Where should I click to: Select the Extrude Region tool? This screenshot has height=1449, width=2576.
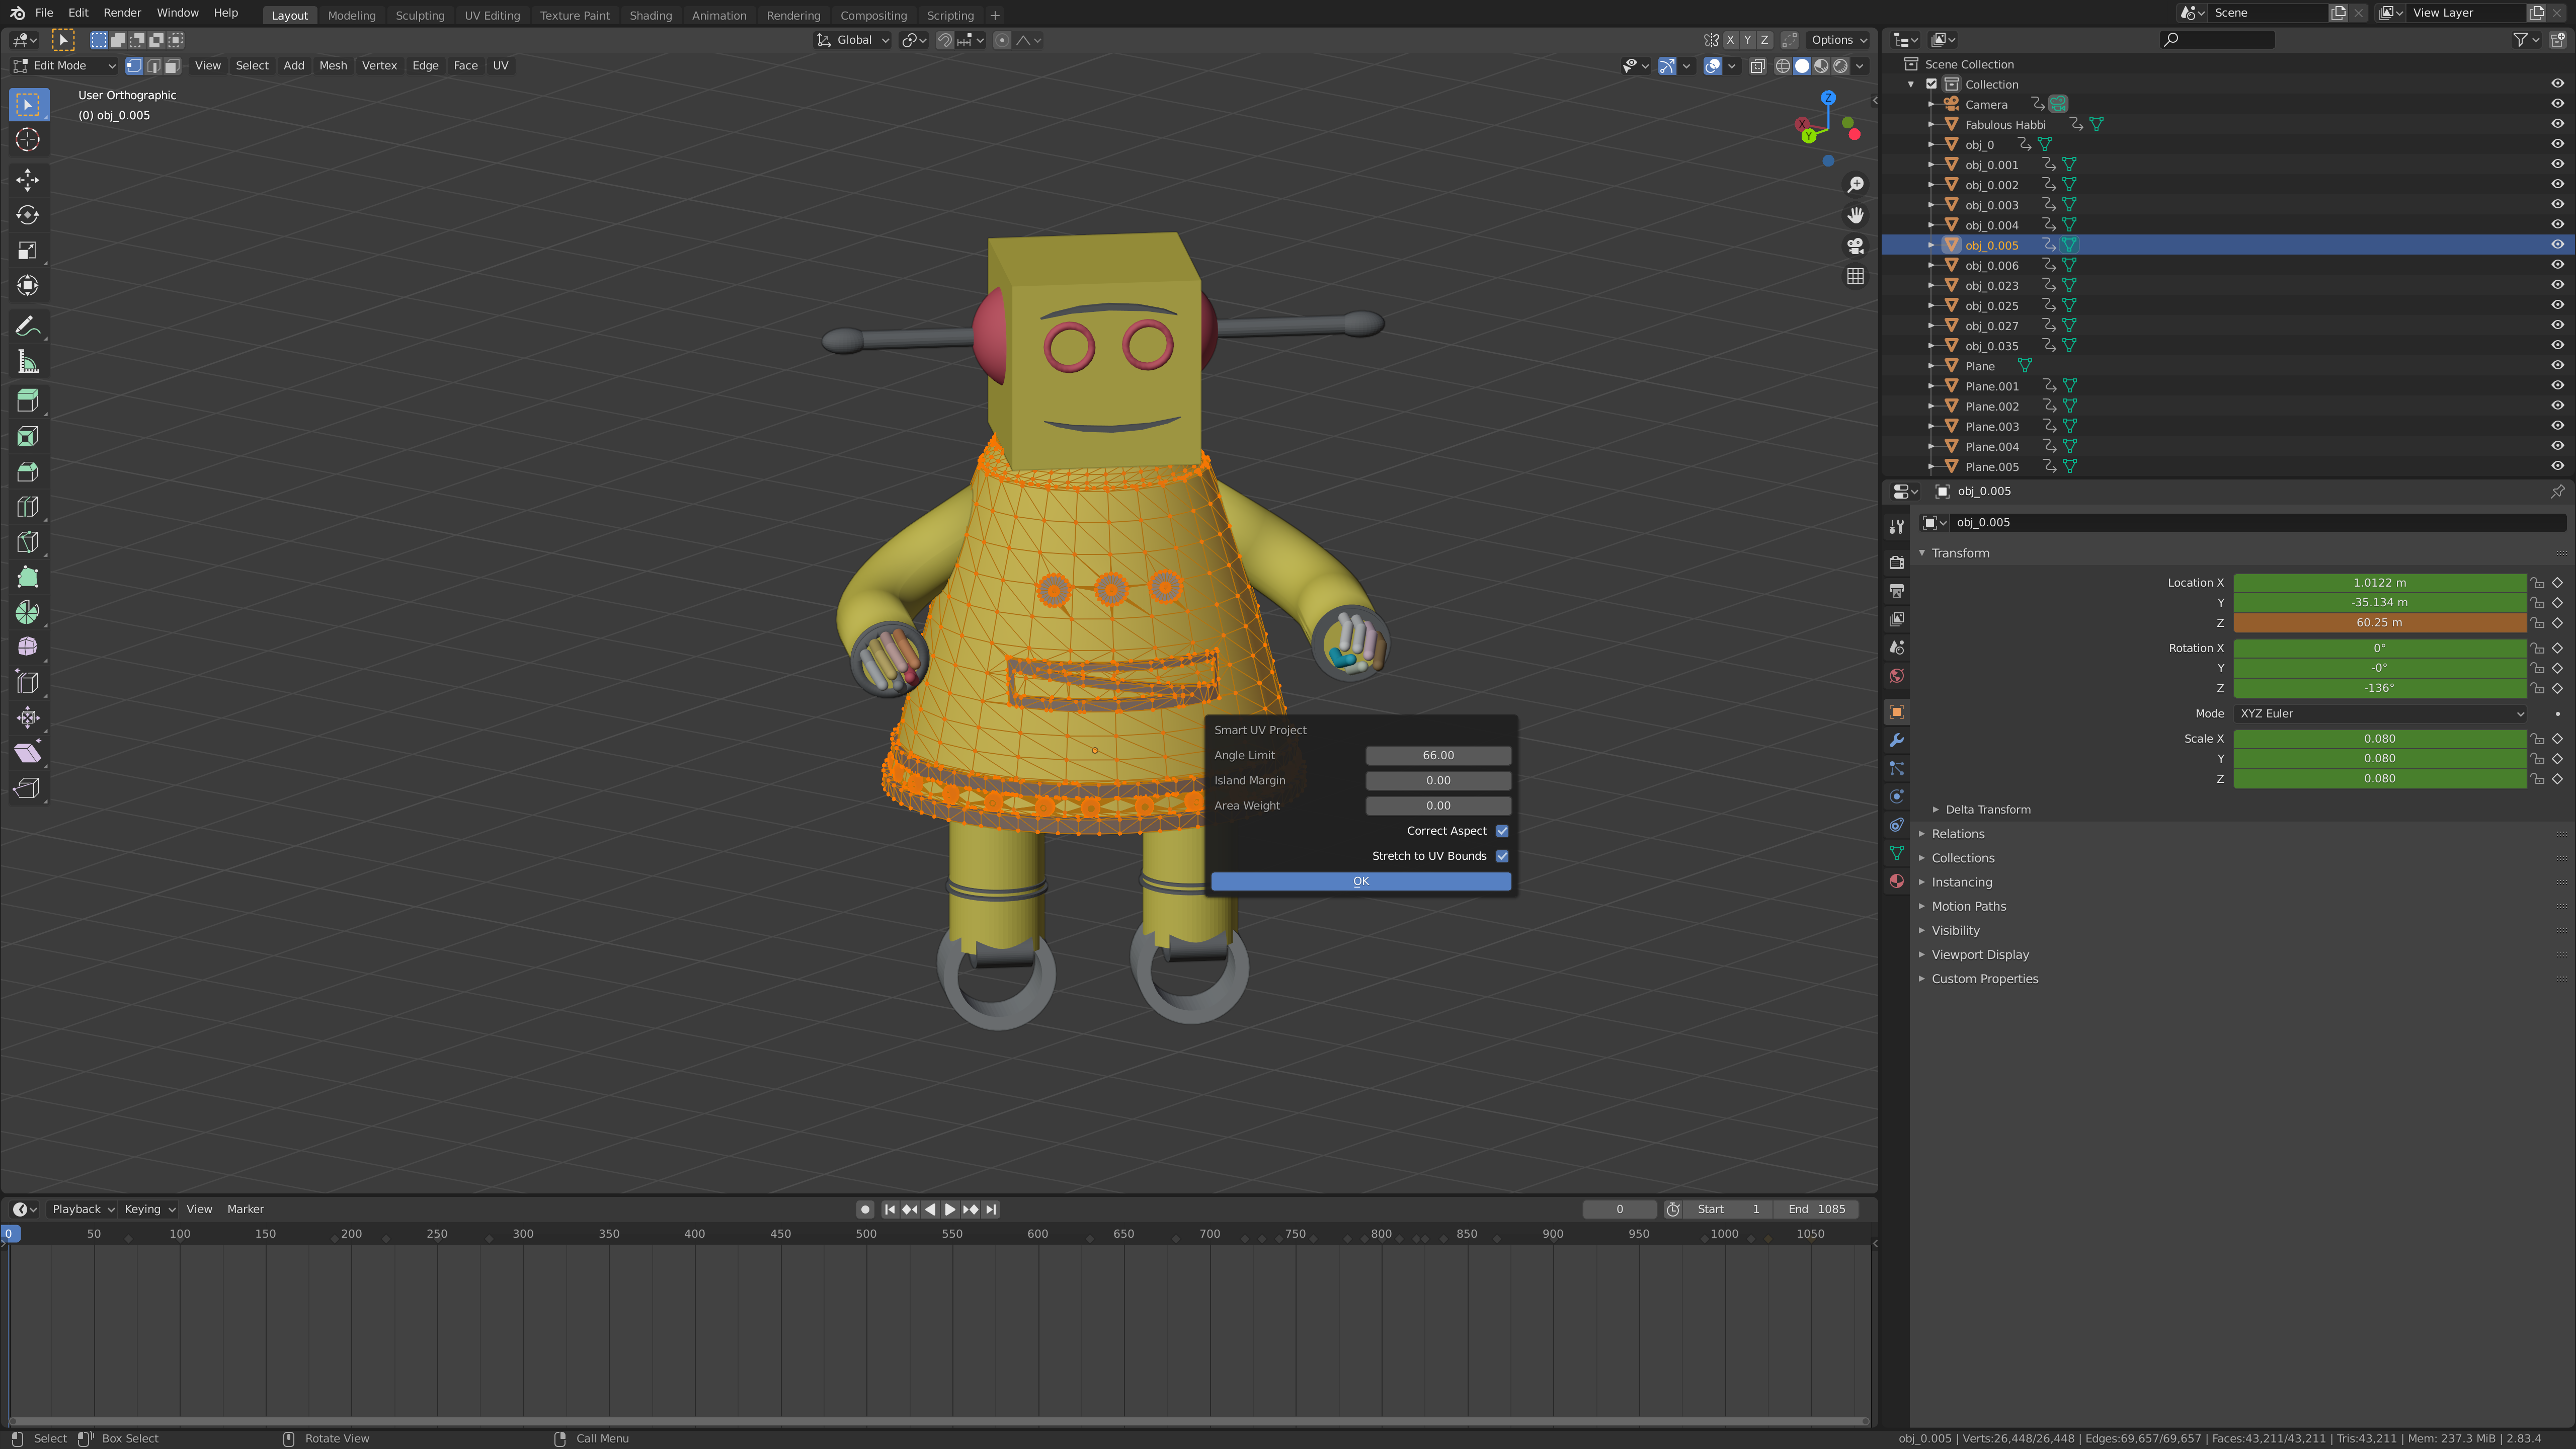coord(27,399)
